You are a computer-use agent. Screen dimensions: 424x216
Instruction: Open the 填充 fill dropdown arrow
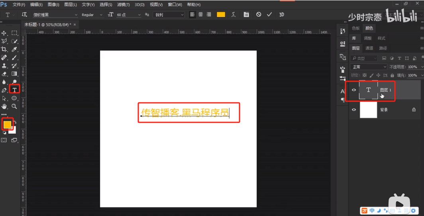coord(421,75)
